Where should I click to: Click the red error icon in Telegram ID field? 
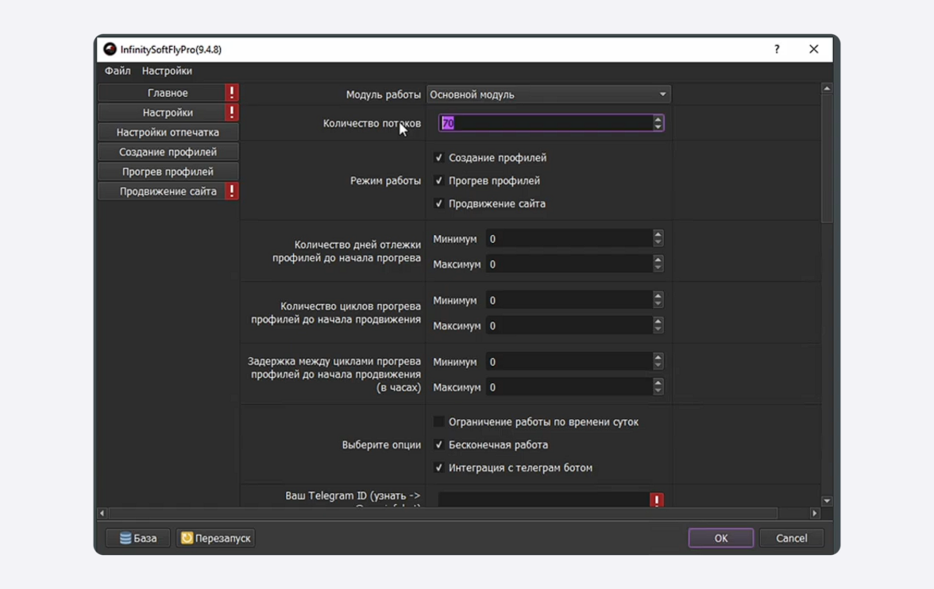[656, 499]
